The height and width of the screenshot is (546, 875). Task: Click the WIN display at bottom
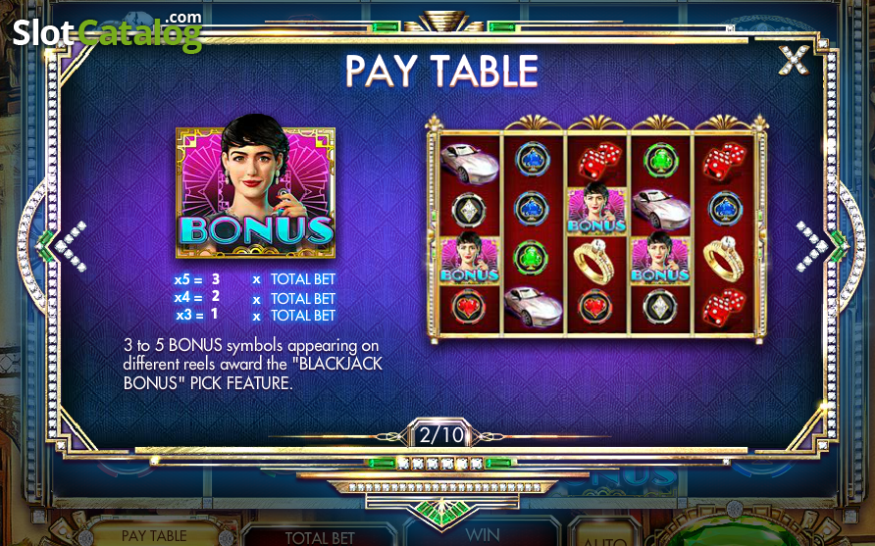[x=483, y=534]
